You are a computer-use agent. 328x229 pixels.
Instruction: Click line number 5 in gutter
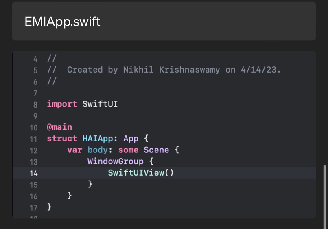point(35,70)
